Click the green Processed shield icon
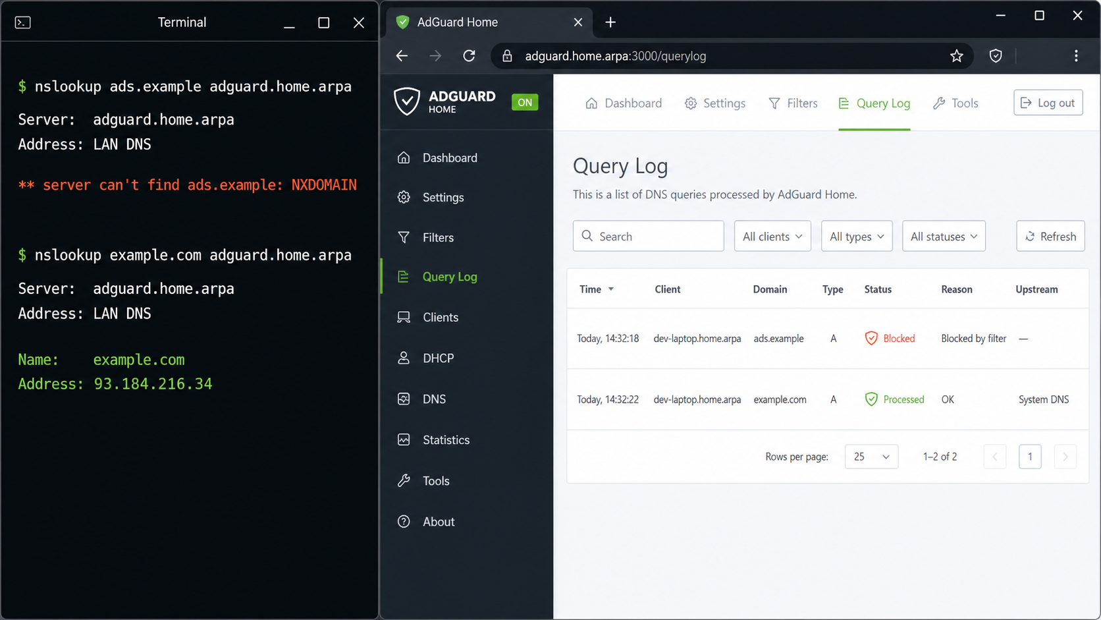This screenshot has height=620, width=1101. (871, 399)
